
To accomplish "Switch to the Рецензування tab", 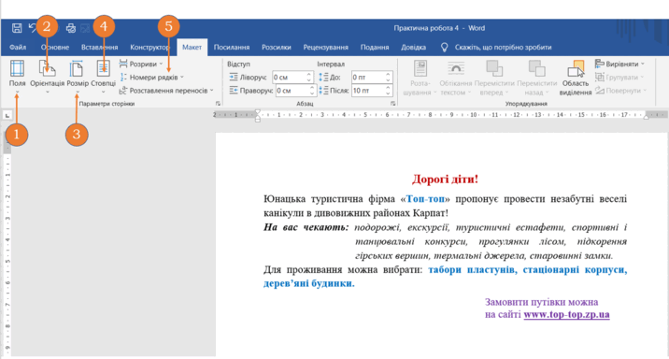I will point(325,48).
